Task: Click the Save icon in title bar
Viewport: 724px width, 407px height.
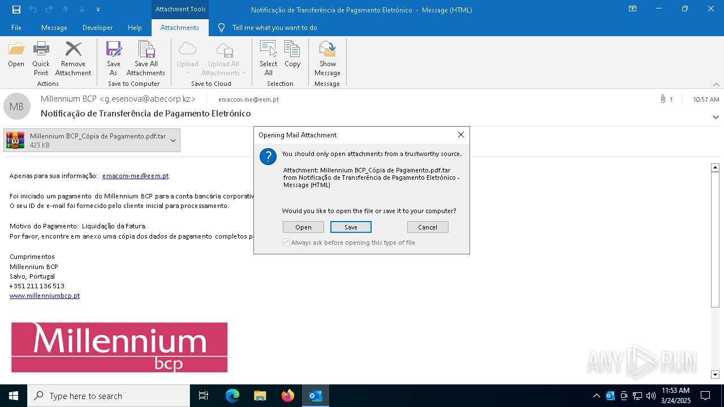Action: (16, 10)
